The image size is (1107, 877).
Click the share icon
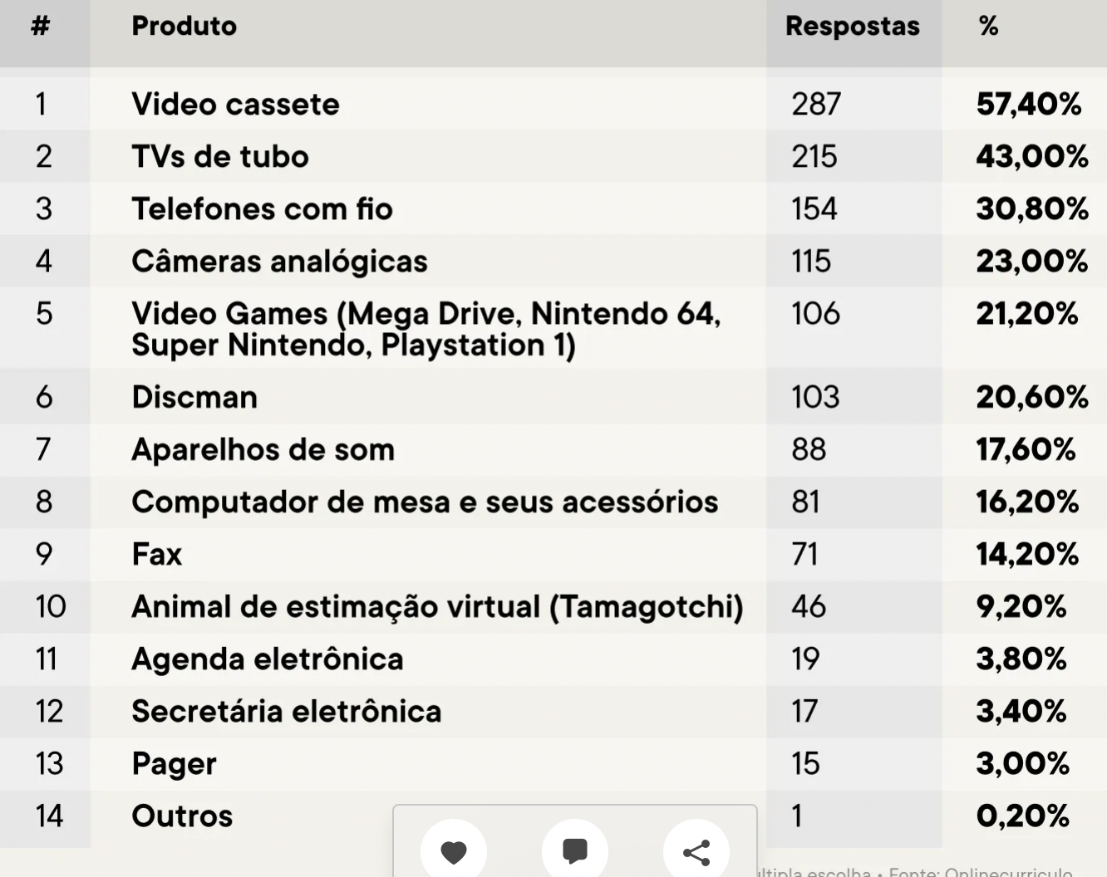tap(696, 850)
